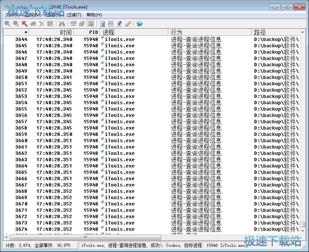Sort by the 行为 column header
309x252 pixels.
coord(210,32)
